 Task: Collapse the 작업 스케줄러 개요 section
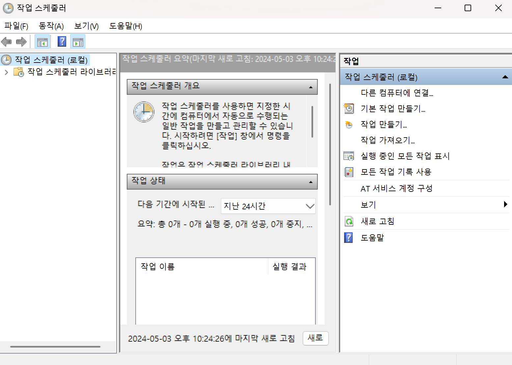coord(310,87)
